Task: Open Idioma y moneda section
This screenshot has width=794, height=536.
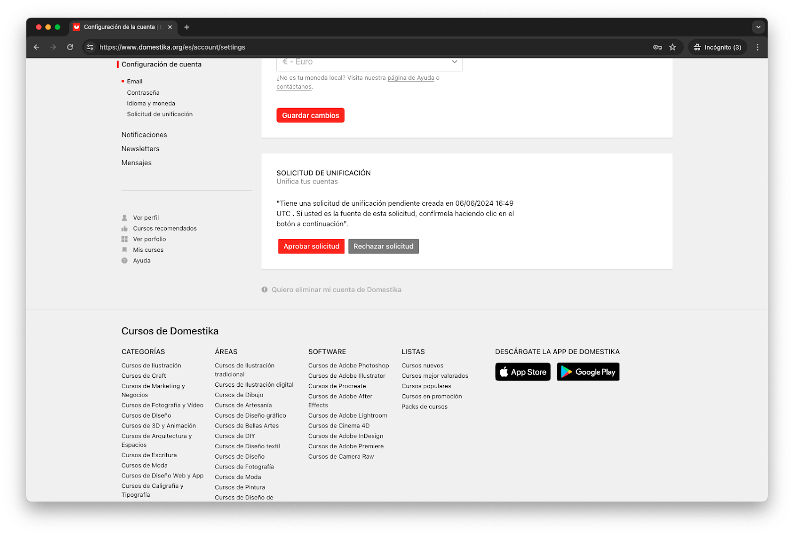Action: pos(151,104)
